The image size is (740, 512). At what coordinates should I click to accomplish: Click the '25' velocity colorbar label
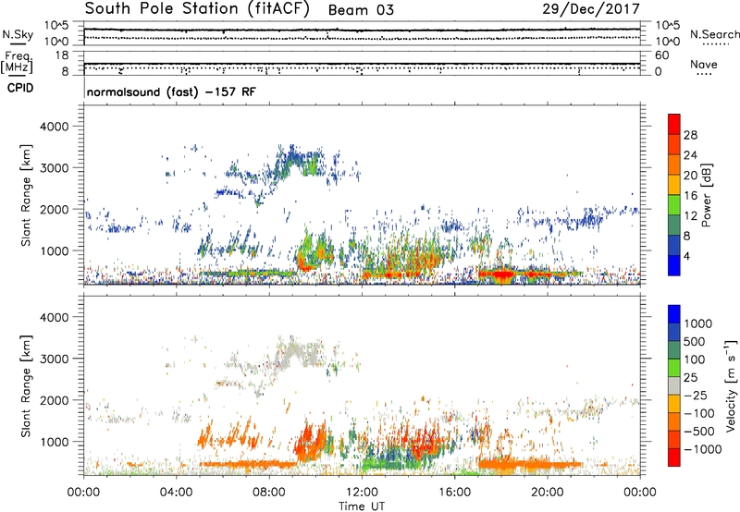[690, 378]
